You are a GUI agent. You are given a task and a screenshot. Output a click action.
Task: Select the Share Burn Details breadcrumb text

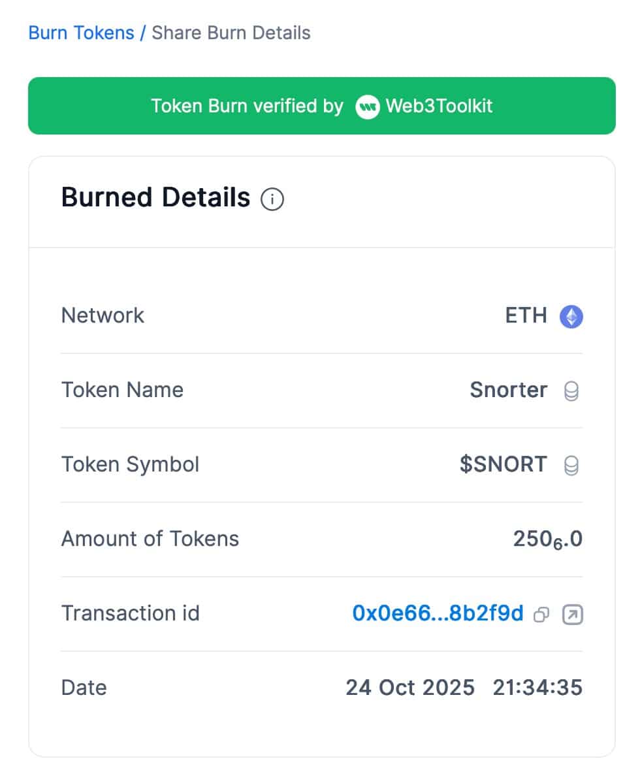231,33
